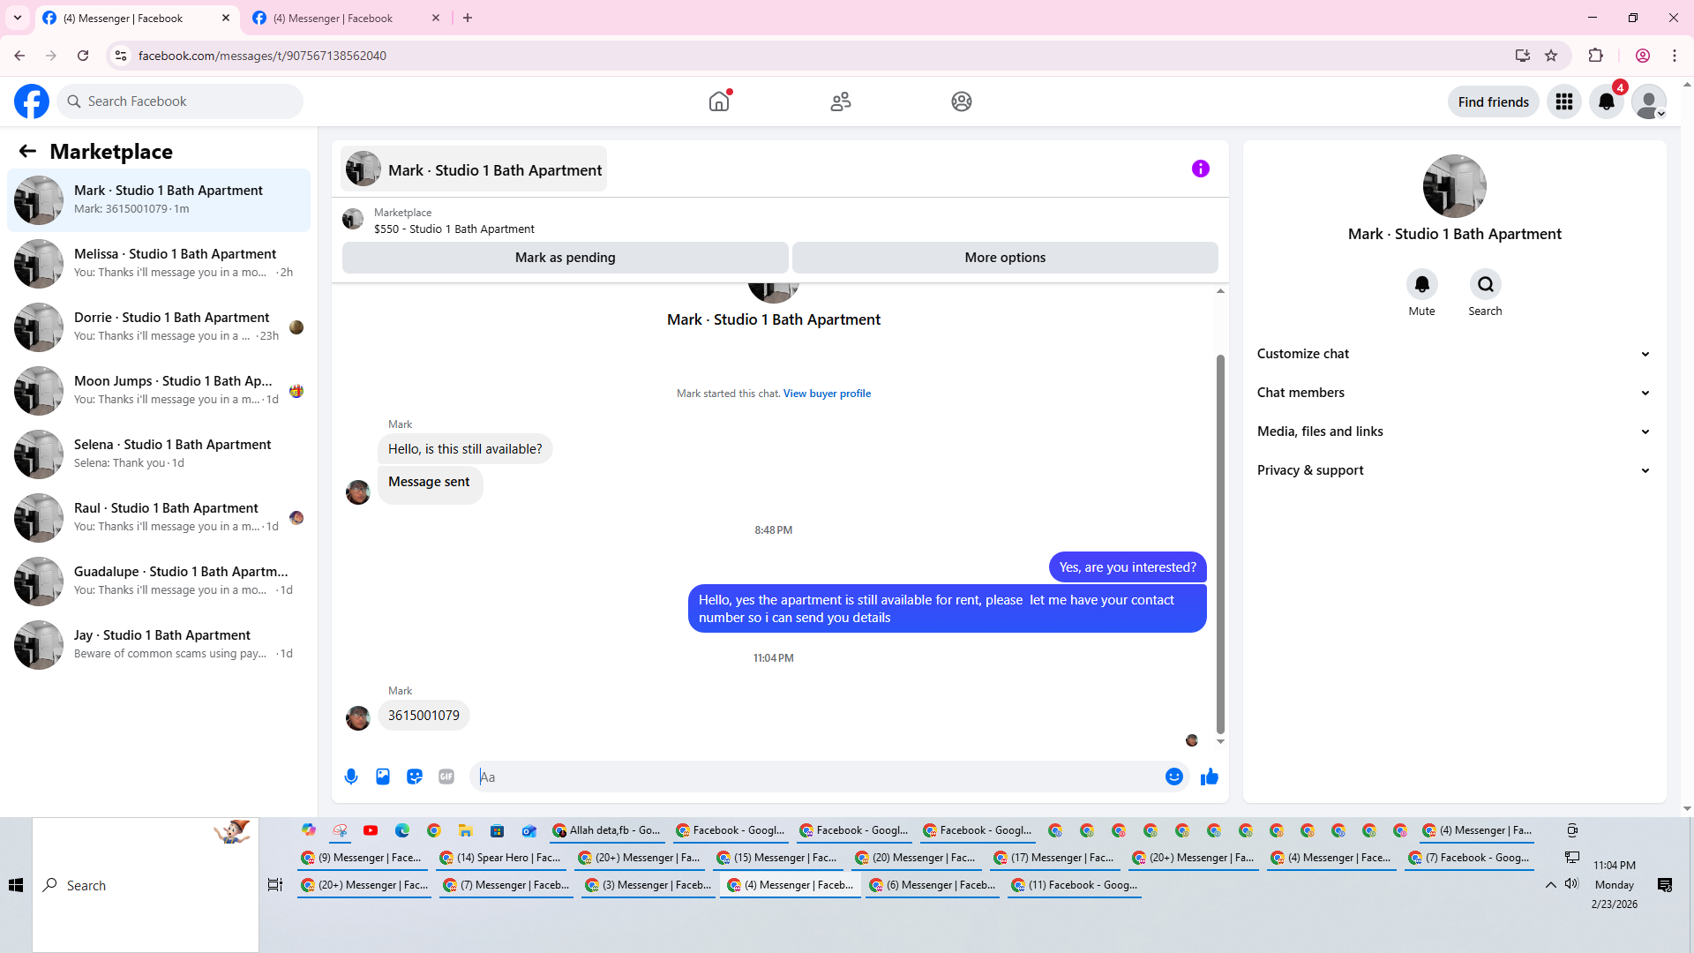Toggle the conversation information panel
This screenshot has width=1694, height=953.
1200,169
